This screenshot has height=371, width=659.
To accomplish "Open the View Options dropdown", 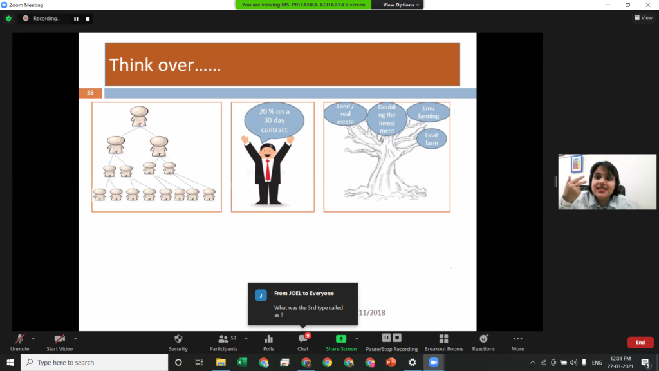I will (x=401, y=5).
